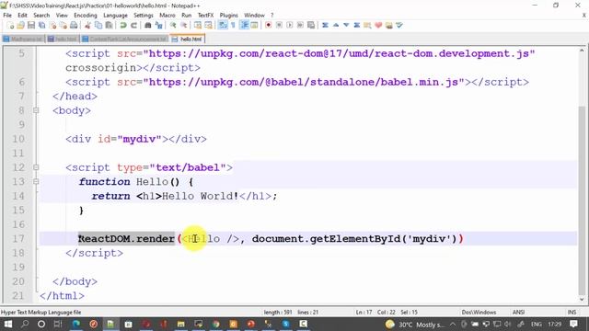Click the Playback macro icon

289,26
